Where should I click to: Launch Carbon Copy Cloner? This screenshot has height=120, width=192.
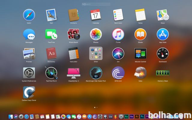click(x=29, y=92)
